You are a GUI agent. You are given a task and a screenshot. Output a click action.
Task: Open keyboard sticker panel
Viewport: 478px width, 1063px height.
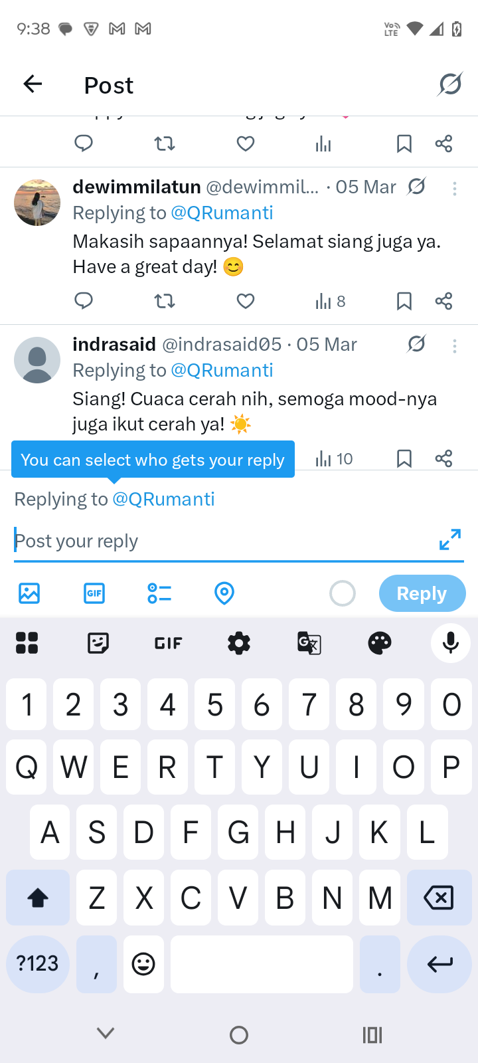point(98,643)
